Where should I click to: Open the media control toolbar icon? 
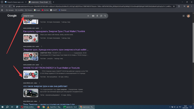pyautogui.click(x=184, y=6)
